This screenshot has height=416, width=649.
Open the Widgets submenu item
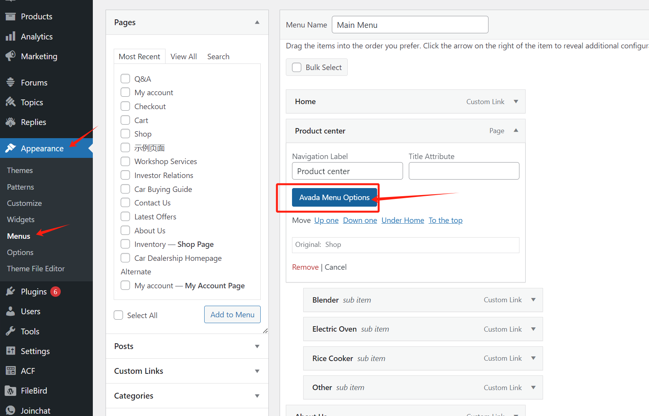[x=21, y=219]
